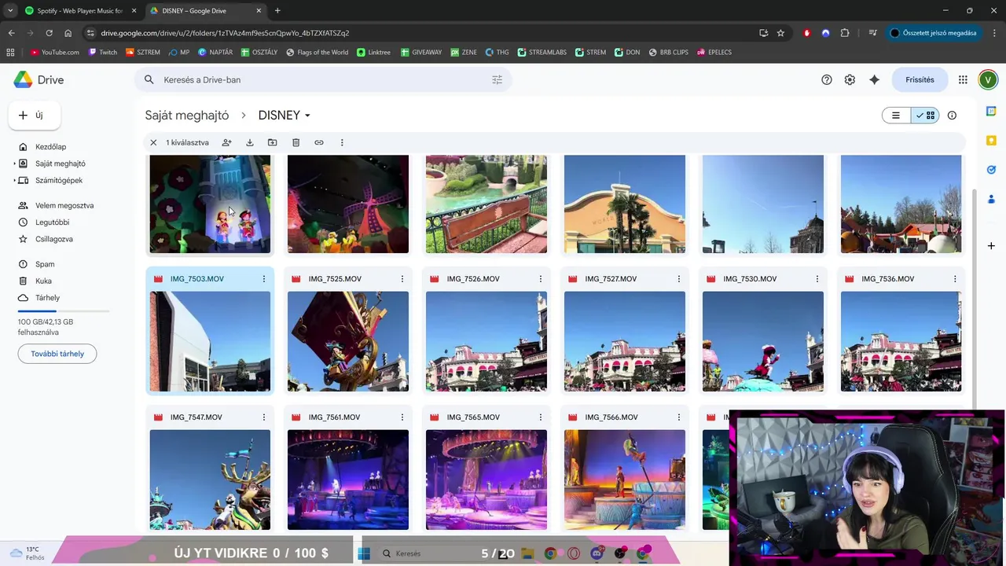
Task: Click the Frissítés upgrade button
Action: 920,79
